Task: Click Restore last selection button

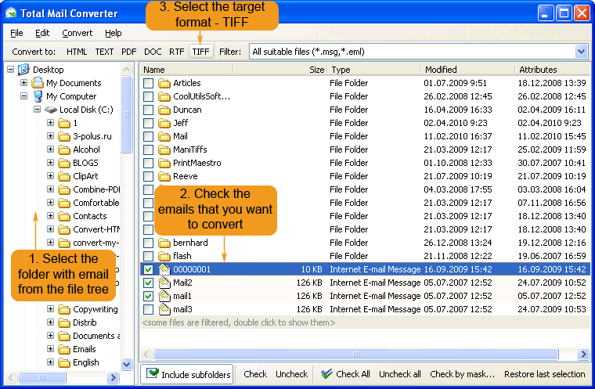Action: [544, 374]
